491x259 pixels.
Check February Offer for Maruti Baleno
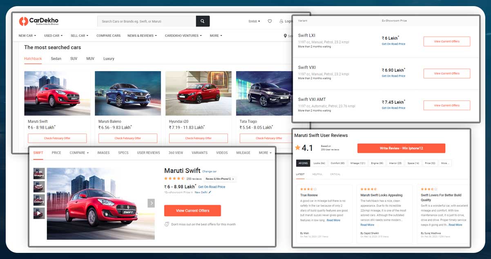click(128, 138)
